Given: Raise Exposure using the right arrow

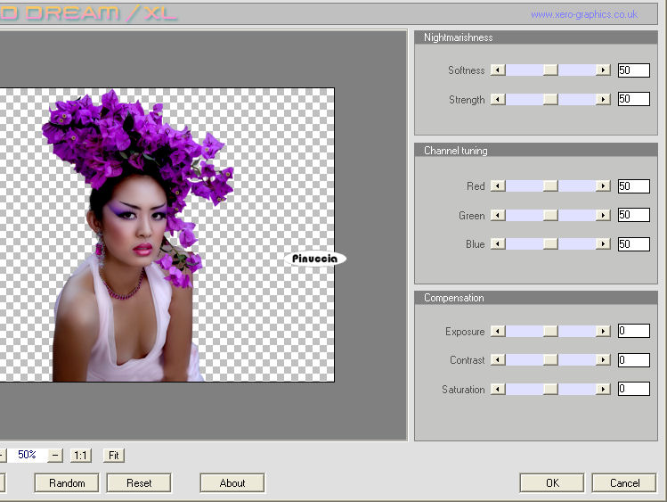Looking at the screenshot, I should 603,331.
